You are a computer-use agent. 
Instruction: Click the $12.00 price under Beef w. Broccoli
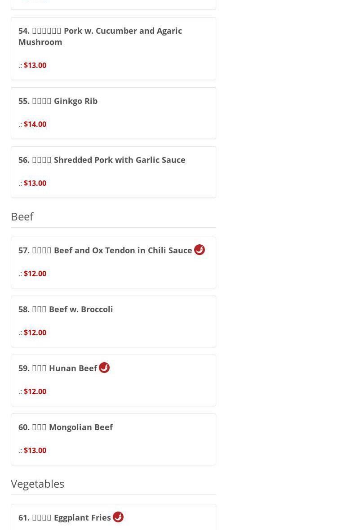(x=35, y=332)
